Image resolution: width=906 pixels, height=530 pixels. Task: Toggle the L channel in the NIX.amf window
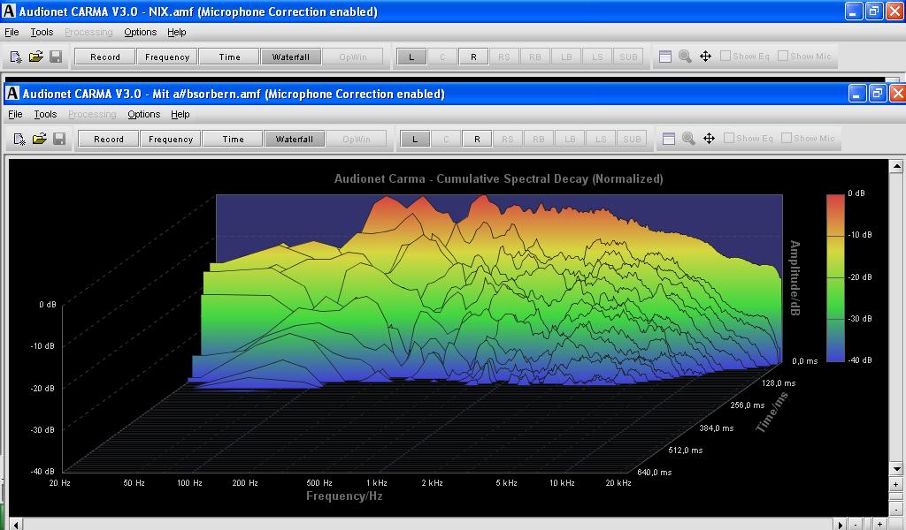(411, 57)
